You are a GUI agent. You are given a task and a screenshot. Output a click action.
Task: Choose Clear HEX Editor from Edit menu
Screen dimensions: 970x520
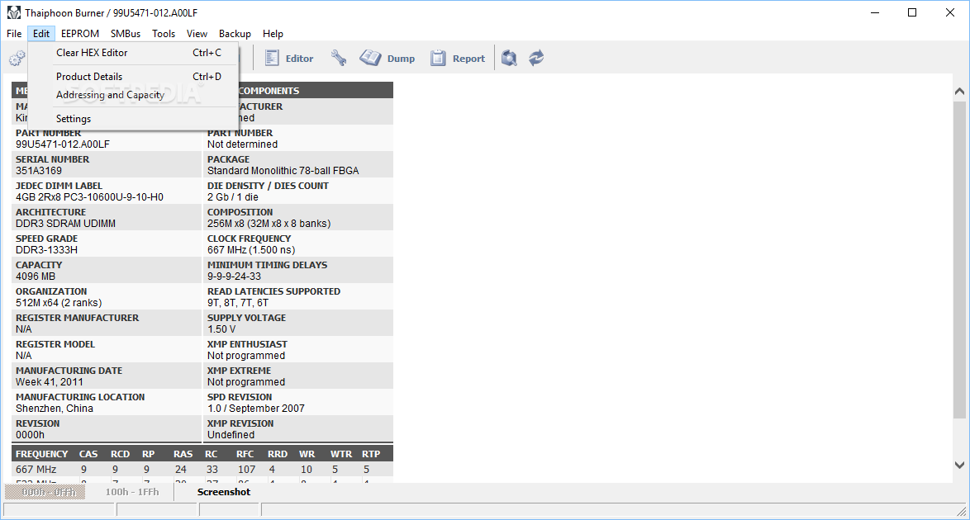[x=134, y=53]
